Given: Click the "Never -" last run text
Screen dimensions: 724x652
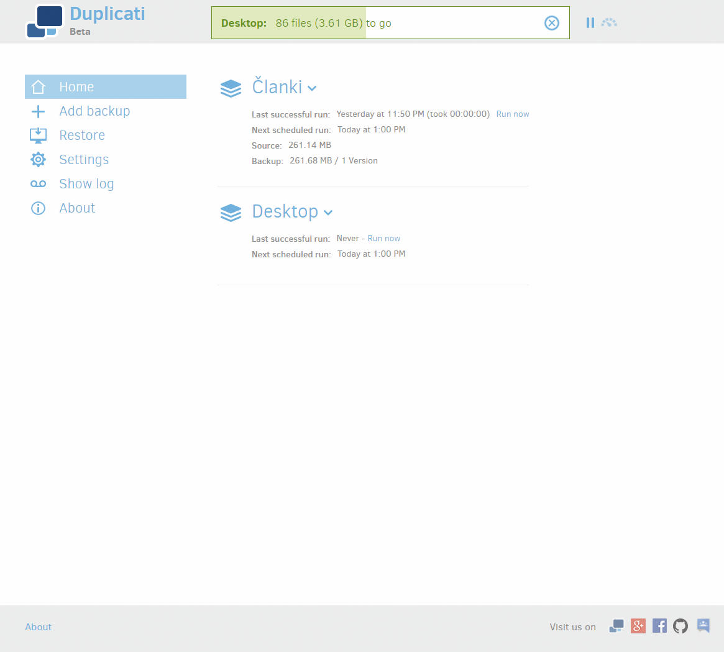Looking at the screenshot, I should 351,238.
